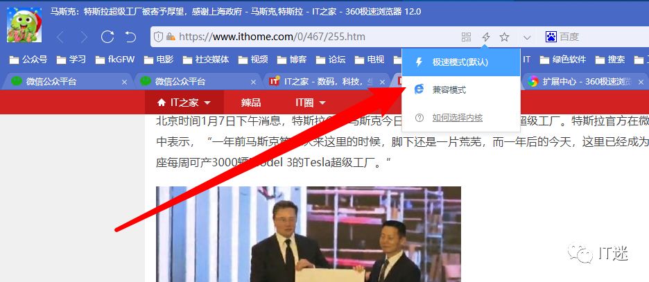This screenshot has width=649, height=282.
Task: Open the 社交媒体 bookmark folder
Action: click(x=206, y=60)
